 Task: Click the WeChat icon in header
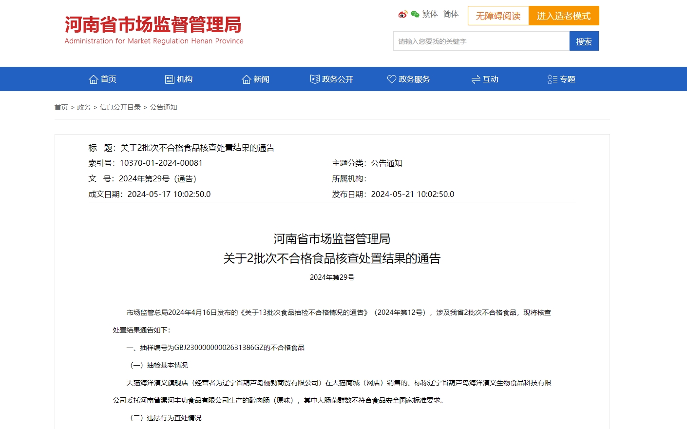[x=415, y=15]
